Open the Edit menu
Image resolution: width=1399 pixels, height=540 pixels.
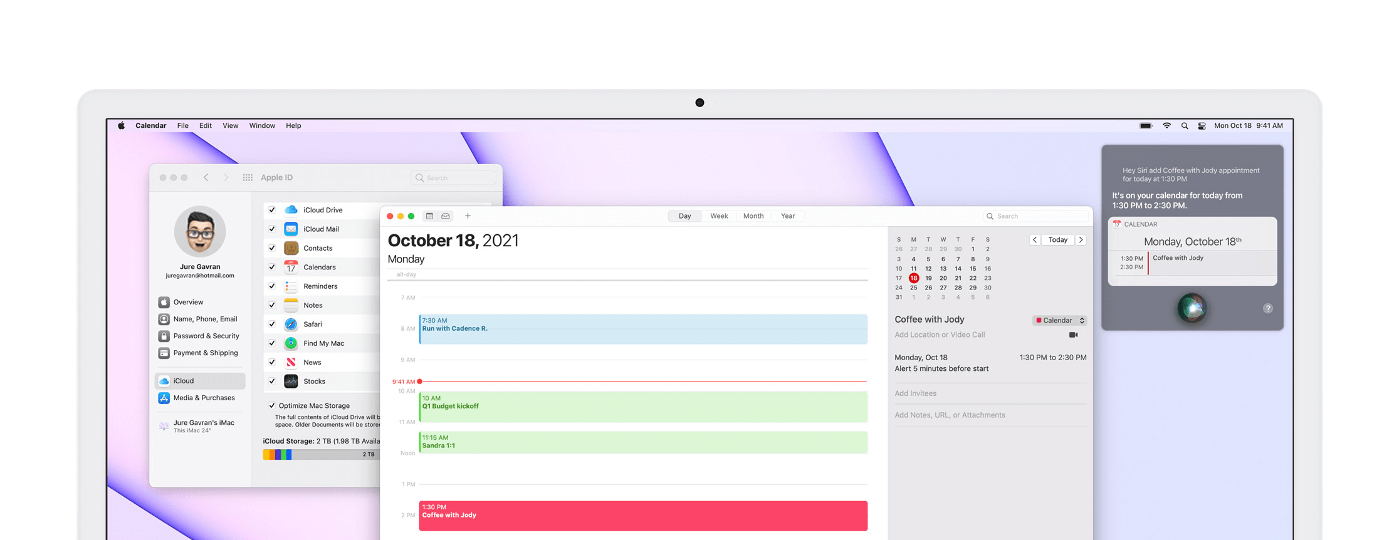click(x=206, y=126)
